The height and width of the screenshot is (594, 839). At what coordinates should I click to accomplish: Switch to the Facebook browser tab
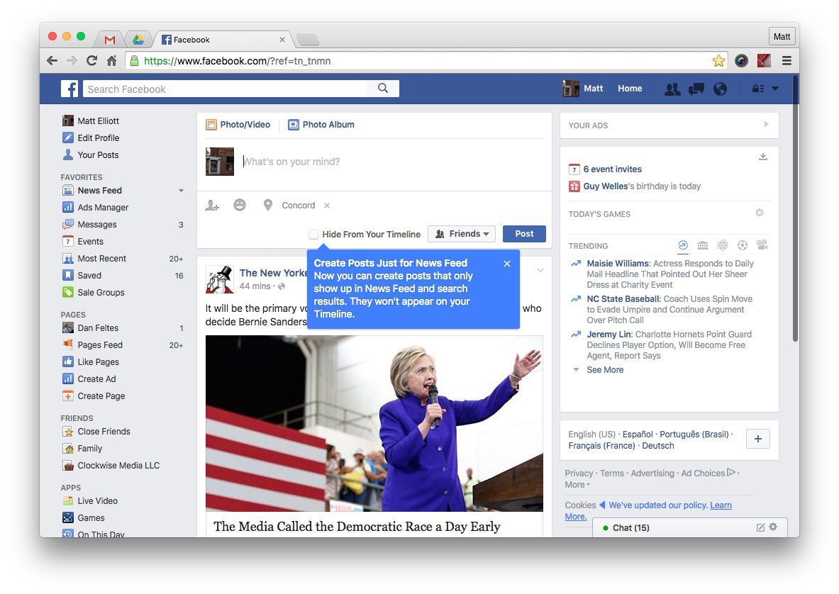coord(192,40)
